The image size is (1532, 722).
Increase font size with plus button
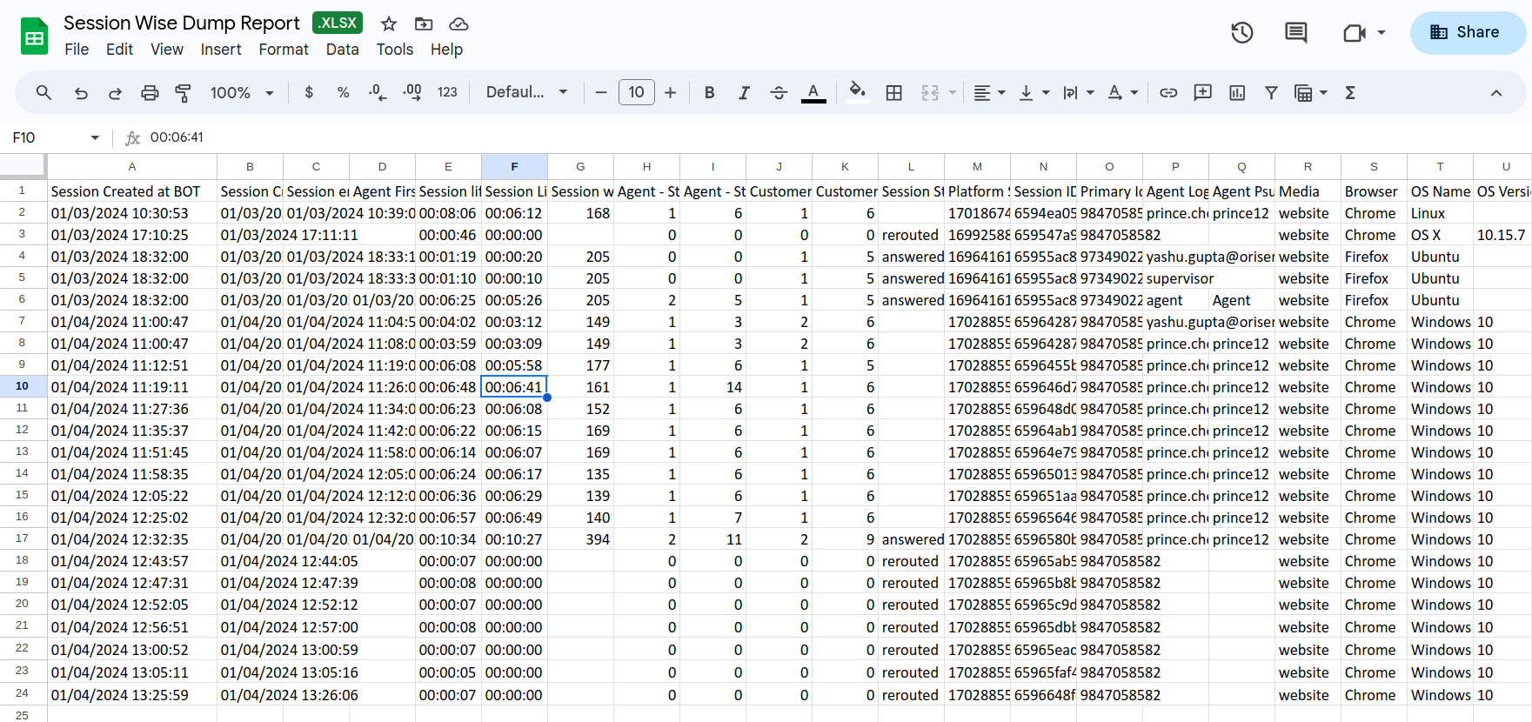(670, 93)
